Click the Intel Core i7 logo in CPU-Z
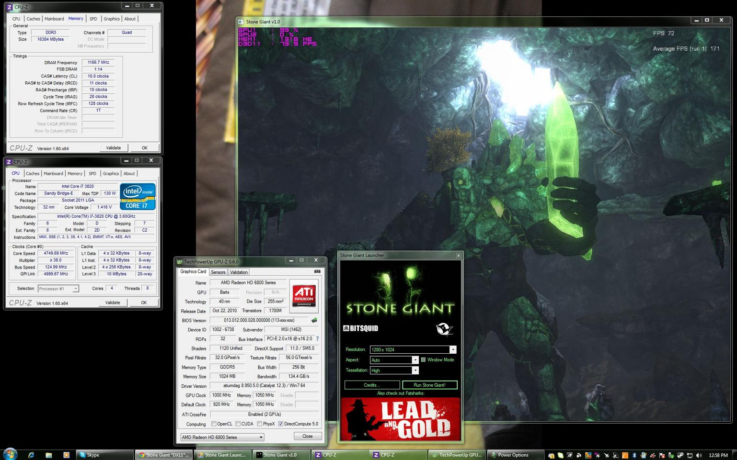Viewport: 737px width, 460px height. click(138, 197)
